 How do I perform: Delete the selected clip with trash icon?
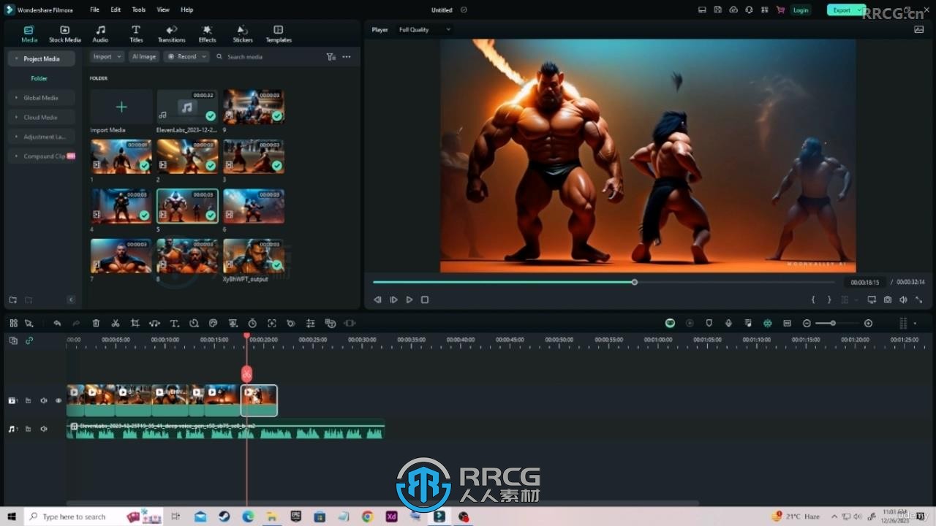tap(96, 323)
